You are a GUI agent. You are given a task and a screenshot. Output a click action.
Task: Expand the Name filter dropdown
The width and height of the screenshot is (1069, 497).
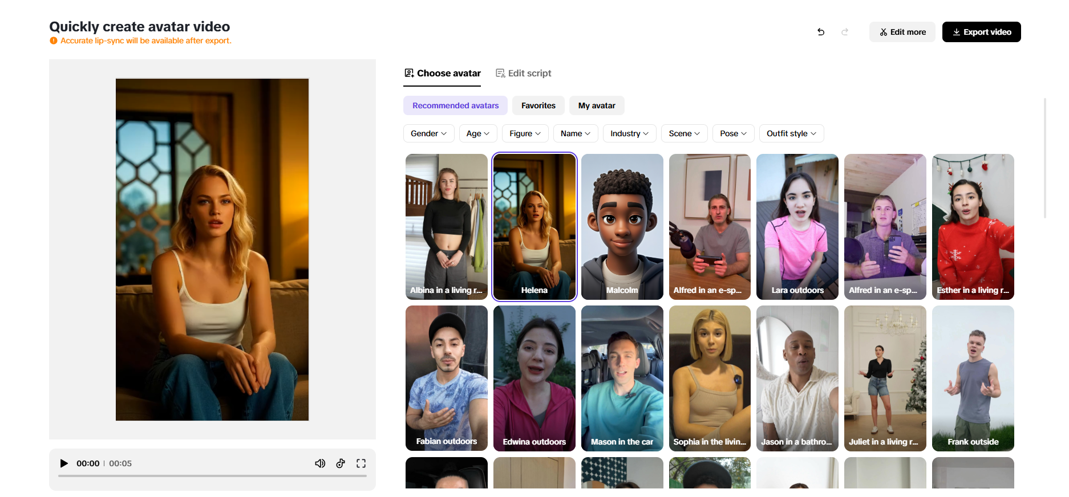point(576,133)
